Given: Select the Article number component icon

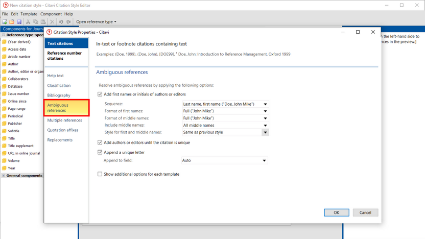Looking at the screenshot, I should (x=4, y=57).
